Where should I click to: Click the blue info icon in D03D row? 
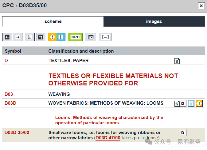191,103
